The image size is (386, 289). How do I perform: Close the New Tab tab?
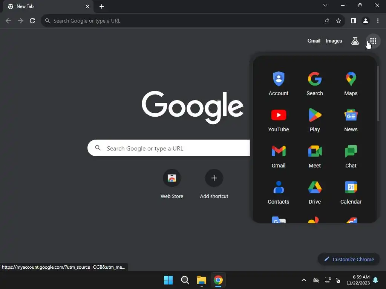pos(87,6)
